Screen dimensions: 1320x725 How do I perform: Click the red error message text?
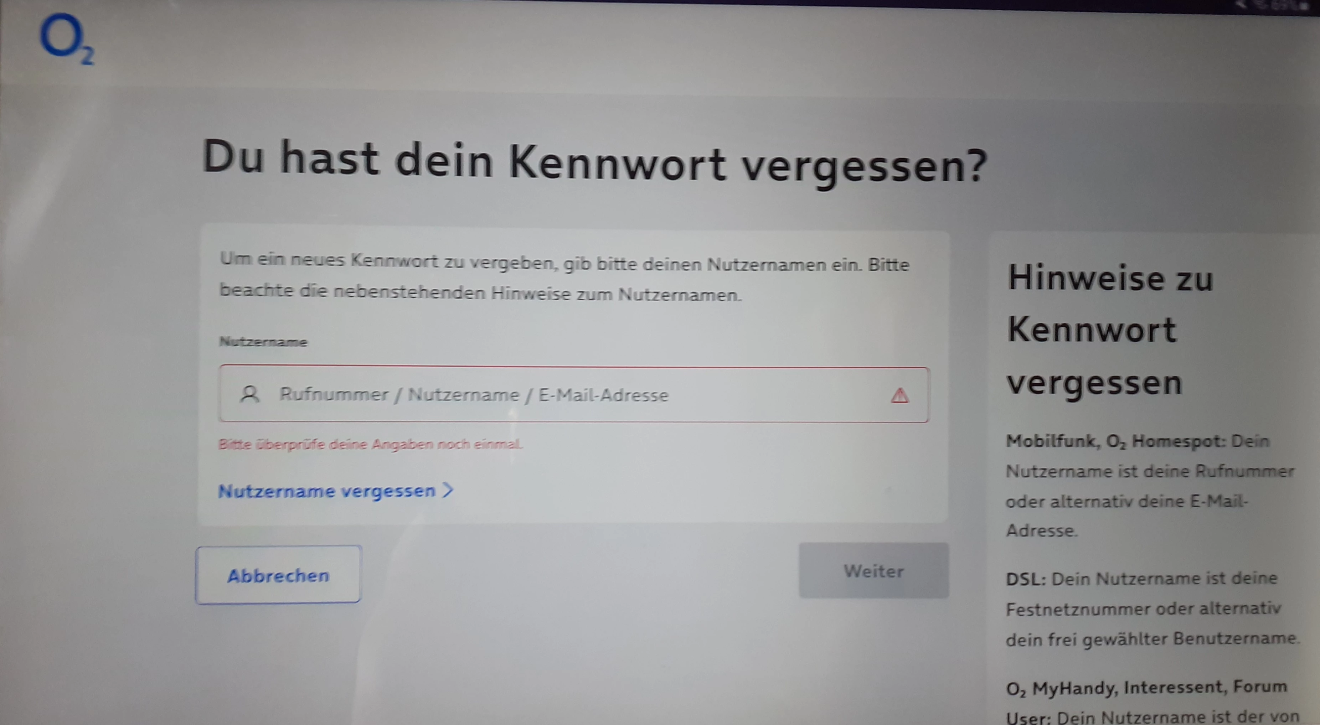(x=371, y=444)
